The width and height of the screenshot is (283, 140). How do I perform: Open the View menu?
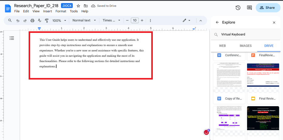[x=36, y=11]
